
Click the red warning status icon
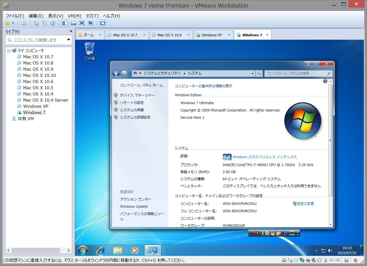pos(355,260)
